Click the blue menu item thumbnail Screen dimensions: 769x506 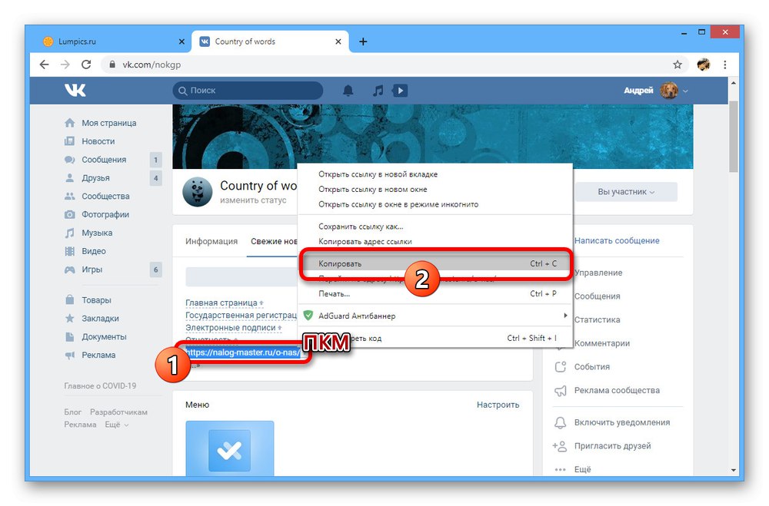[x=229, y=448]
